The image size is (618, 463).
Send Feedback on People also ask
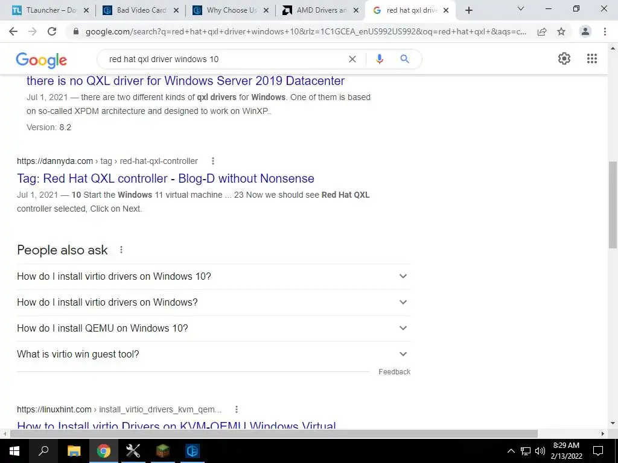(x=394, y=372)
